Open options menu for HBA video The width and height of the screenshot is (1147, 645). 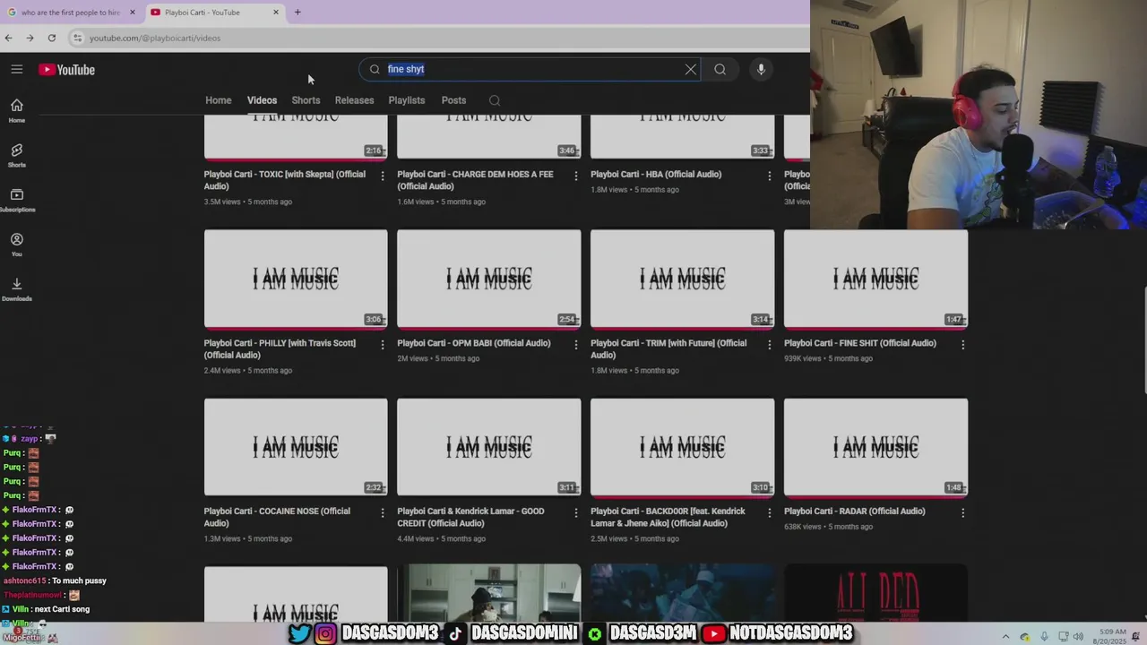click(770, 176)
